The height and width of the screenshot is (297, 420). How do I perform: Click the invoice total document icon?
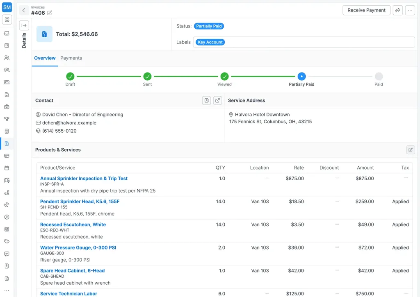44,34
